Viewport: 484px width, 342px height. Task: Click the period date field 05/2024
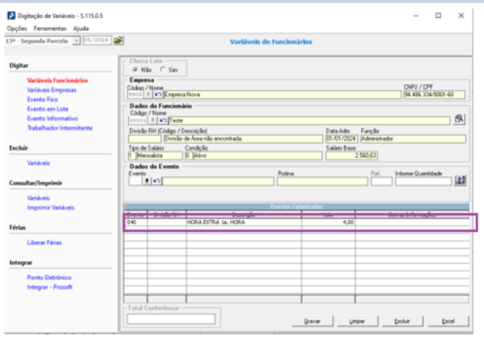pyautogui.click(x=97, y=41)
